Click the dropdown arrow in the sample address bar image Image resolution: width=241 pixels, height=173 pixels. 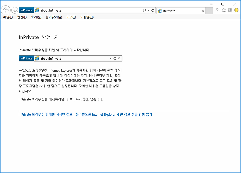click(x=110, y=58)
